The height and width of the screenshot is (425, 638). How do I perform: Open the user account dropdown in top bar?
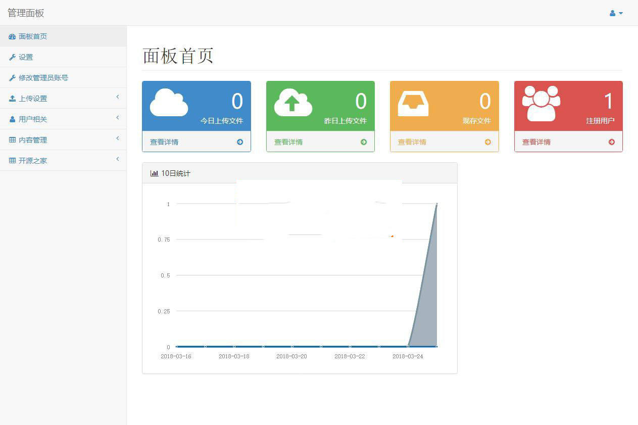(616, 13)
